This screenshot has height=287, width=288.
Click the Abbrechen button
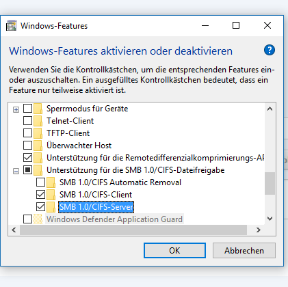[244, 251]
